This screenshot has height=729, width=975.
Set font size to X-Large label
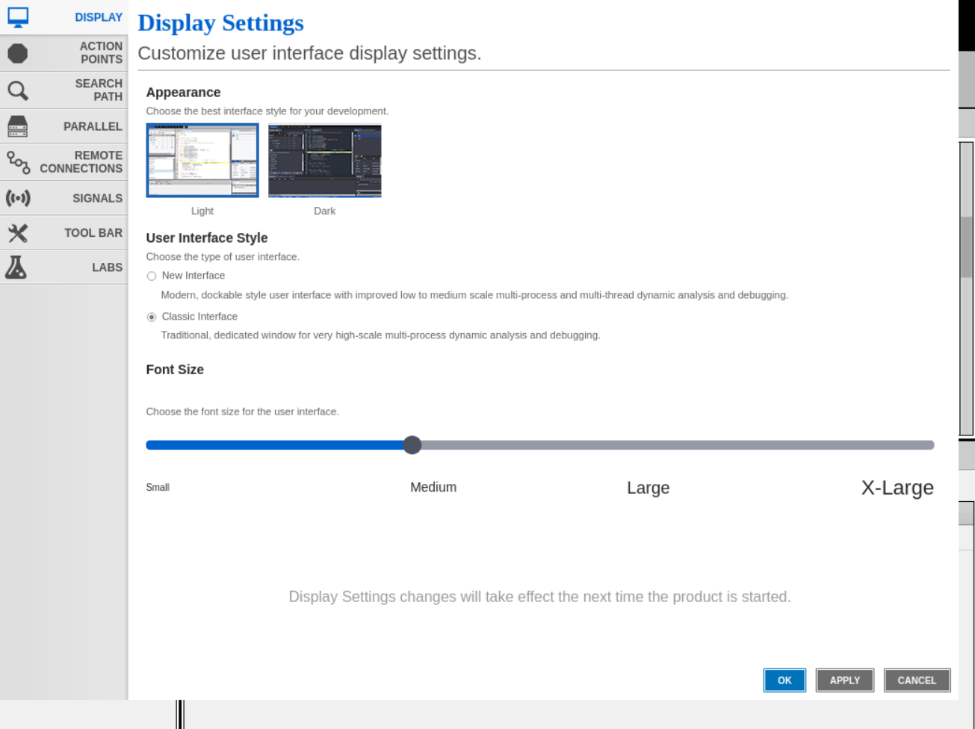(x=897, y=488)
